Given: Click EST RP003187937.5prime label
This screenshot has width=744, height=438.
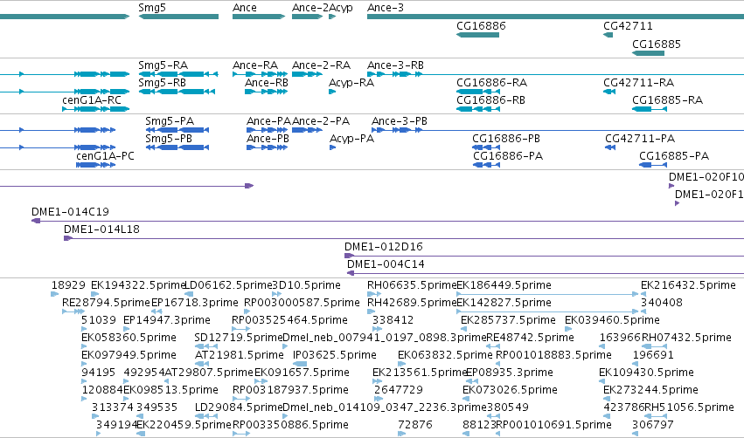Looking at the screenshot, I should [x=290, y=390].
